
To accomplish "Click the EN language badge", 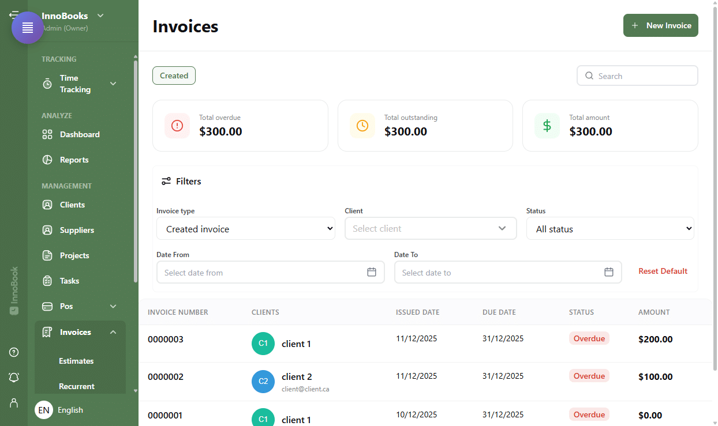I will [x=44, y=410].
